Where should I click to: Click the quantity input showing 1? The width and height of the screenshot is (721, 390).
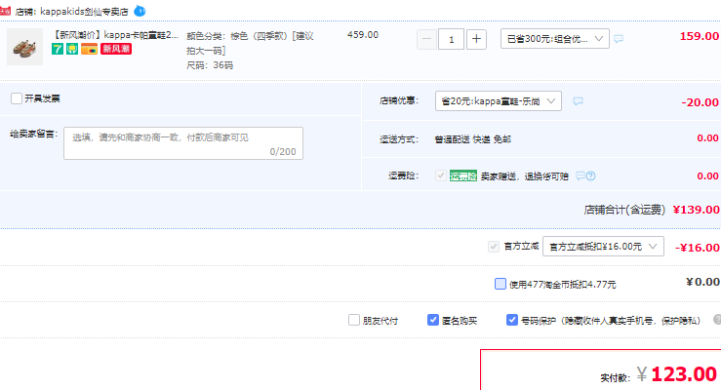pos(451,39)
